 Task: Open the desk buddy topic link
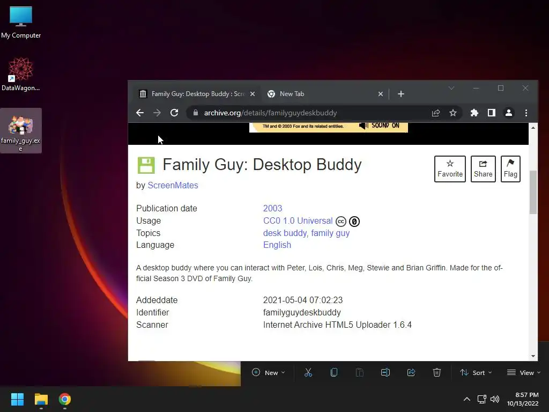point(285,233)
